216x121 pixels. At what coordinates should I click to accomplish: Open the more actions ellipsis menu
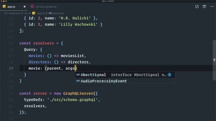coord(212,7)
